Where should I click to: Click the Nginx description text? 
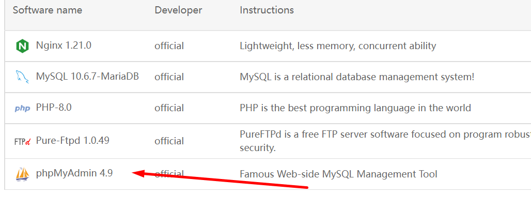pyautogui.click(x=338, y=46)
